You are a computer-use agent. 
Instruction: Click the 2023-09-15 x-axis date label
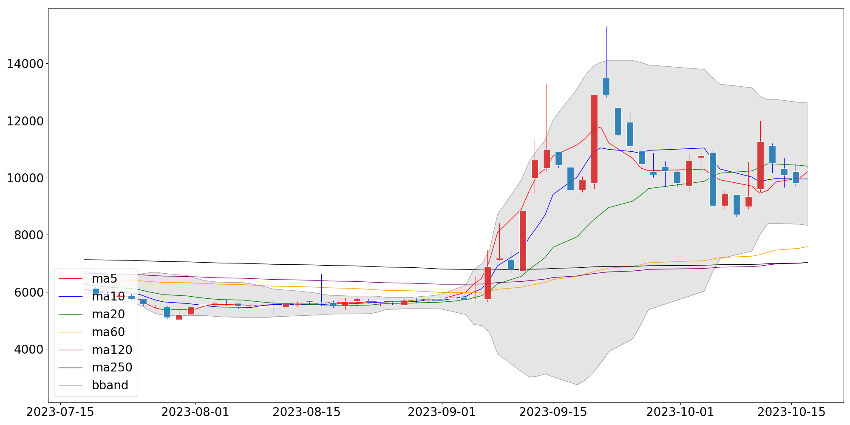pos(553,412)
